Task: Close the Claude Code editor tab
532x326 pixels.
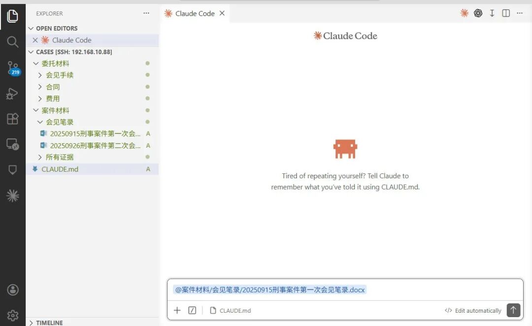Action: [222, 13]
